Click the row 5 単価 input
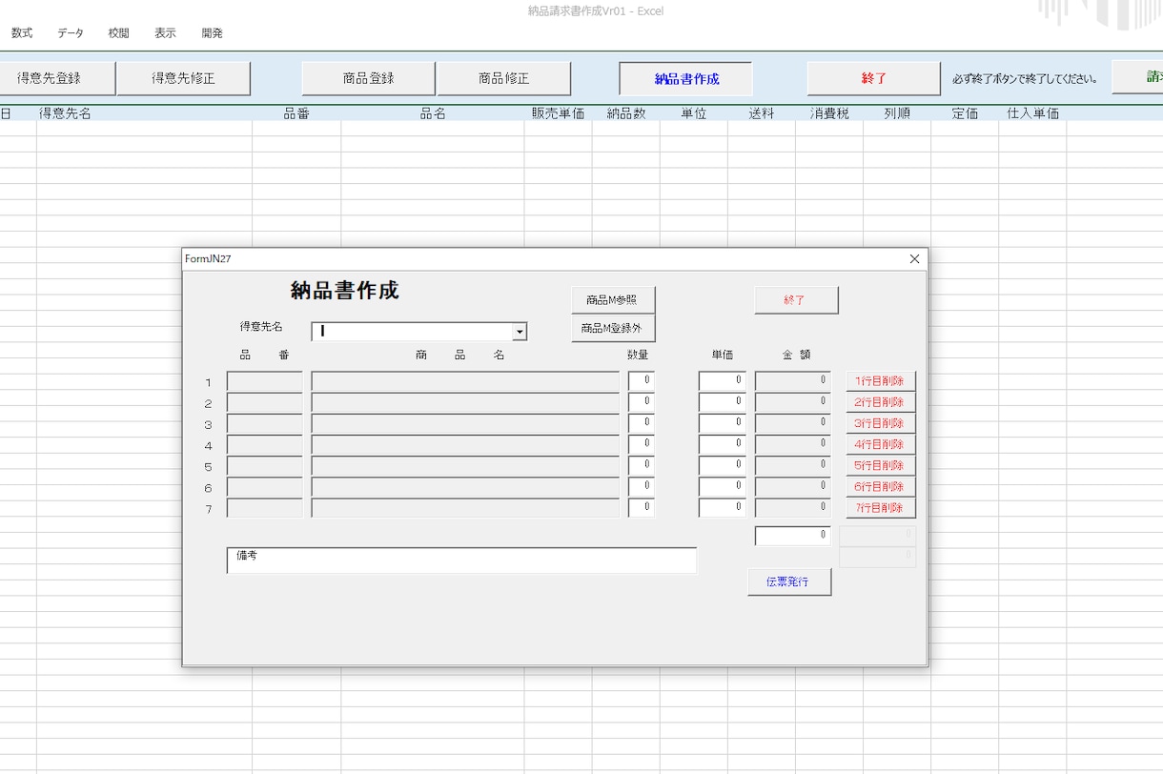The image size is (1163, 774). pyautogui.click(x=723, y=466)
